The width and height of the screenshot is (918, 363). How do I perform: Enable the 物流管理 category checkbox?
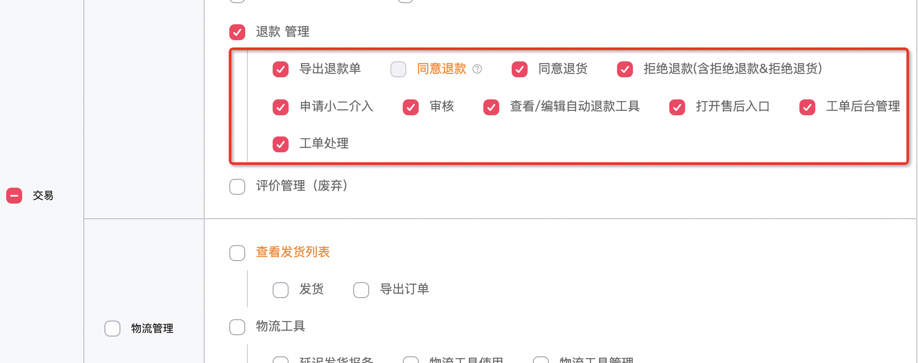coord(112,329)
